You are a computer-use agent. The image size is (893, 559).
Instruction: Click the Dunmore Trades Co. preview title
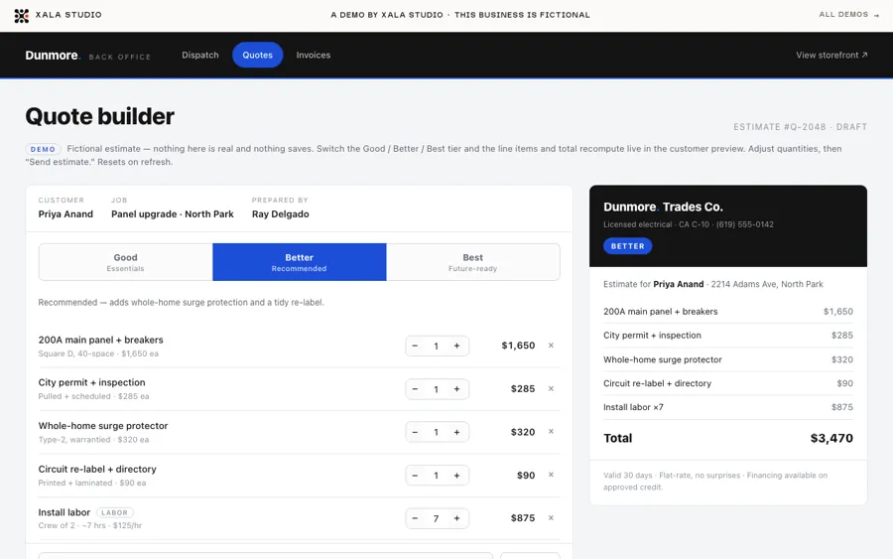[x=663, y=207]
